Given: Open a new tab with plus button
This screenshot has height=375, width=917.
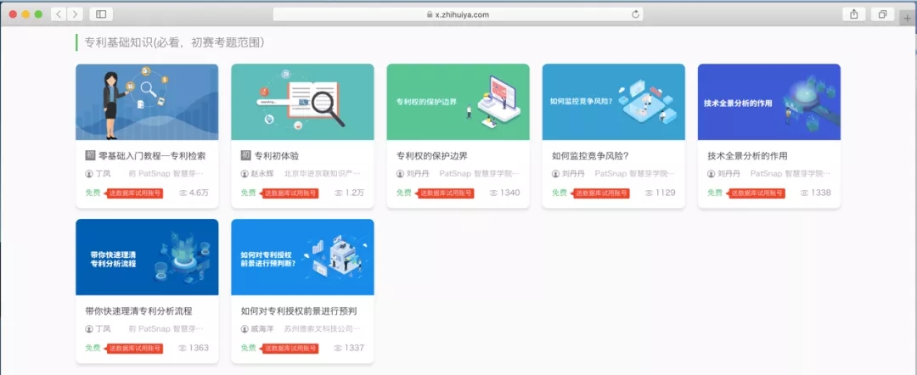Looking at the screenshot, I should pos(908,18).
